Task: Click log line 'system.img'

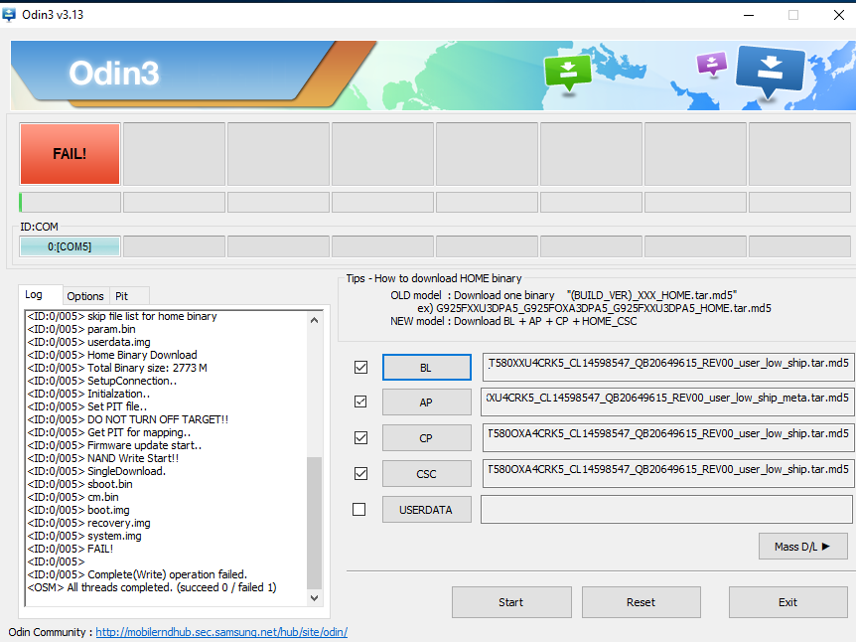Action: tap(84, 536)
